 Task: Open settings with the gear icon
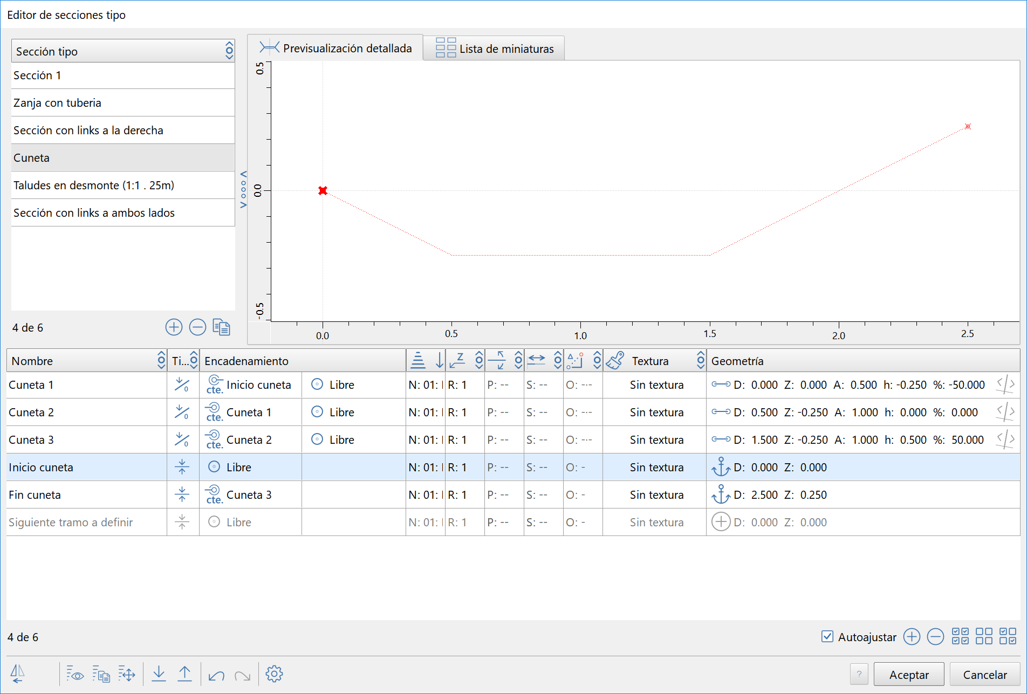point(274,674)
